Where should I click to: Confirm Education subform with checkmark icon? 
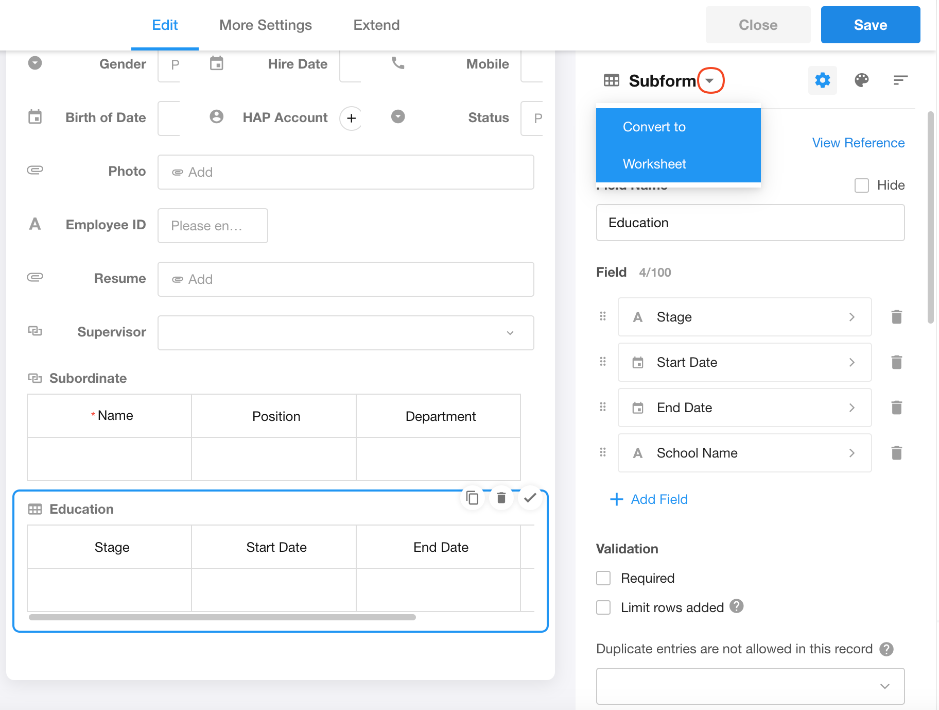click(530, 498)
